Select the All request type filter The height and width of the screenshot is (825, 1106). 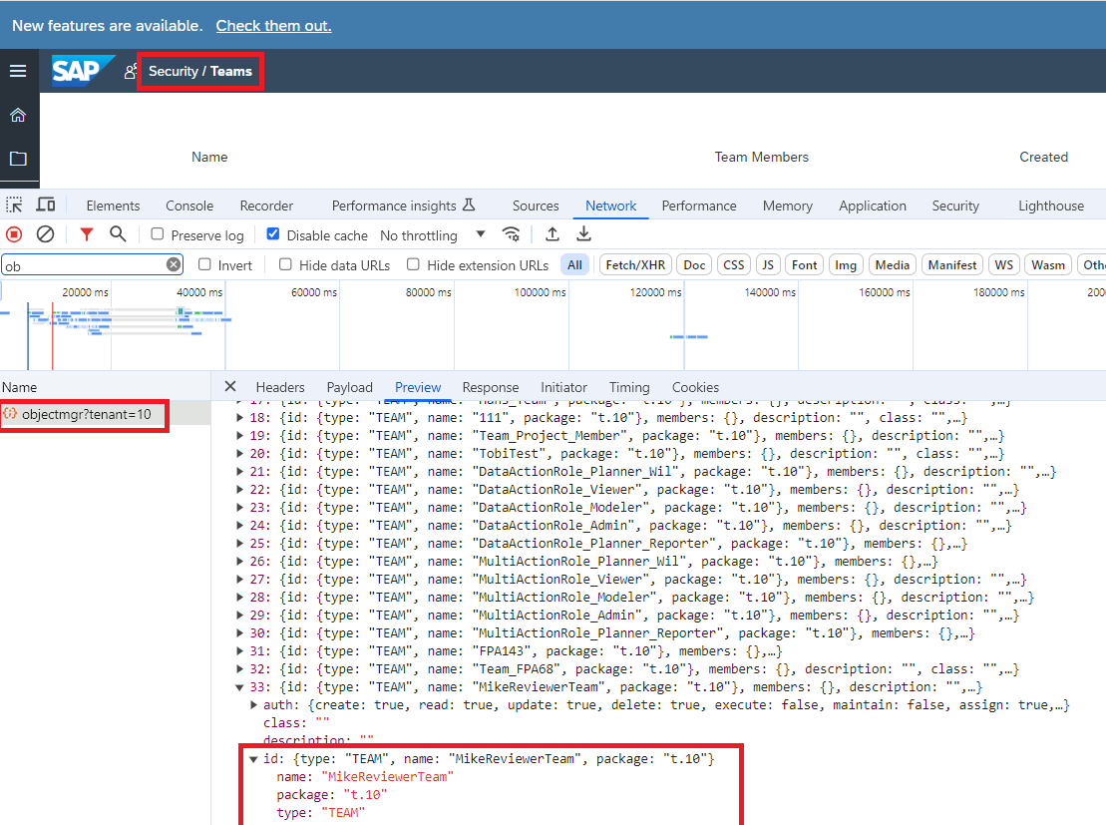tap(574, 264)
